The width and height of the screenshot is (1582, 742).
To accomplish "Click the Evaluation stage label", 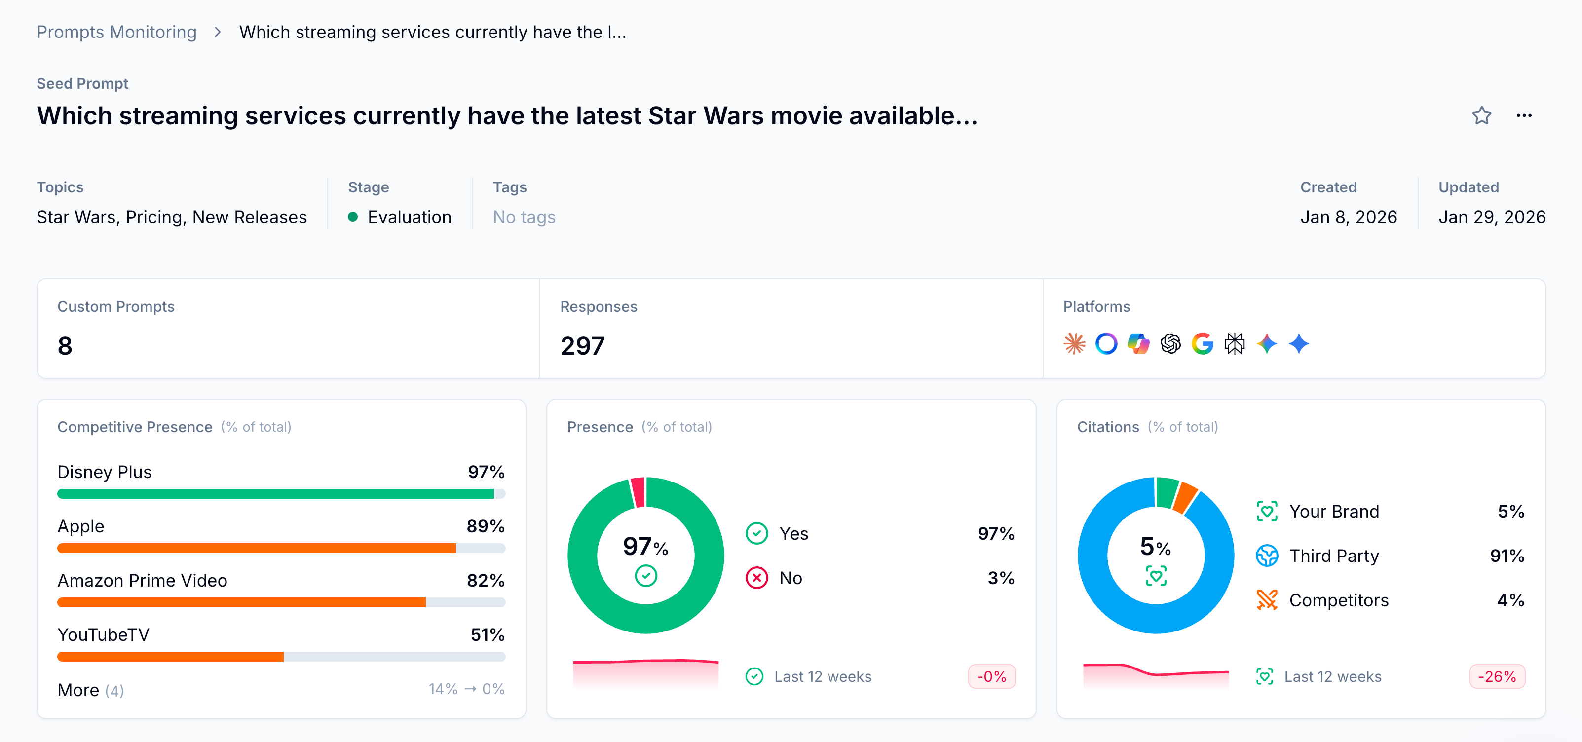I will click(x=409, y=217).
